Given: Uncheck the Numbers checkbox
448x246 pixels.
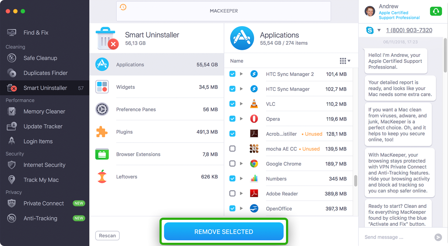Looking at the screenshot, I should coord(232,179).
